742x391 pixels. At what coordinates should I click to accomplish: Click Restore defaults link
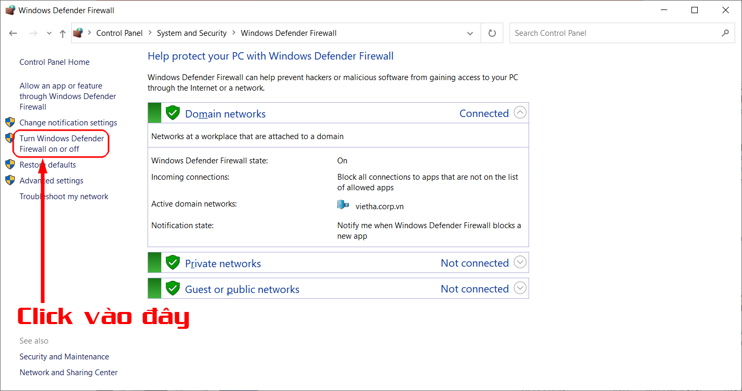(x=48, y=165)
